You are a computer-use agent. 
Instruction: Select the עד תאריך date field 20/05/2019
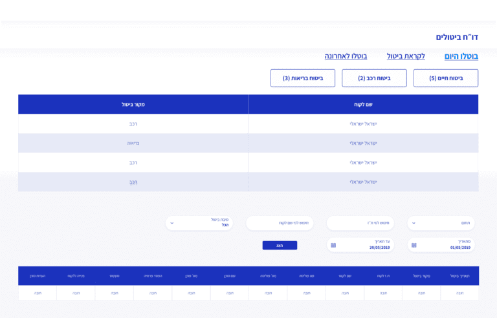coord(366,246)
